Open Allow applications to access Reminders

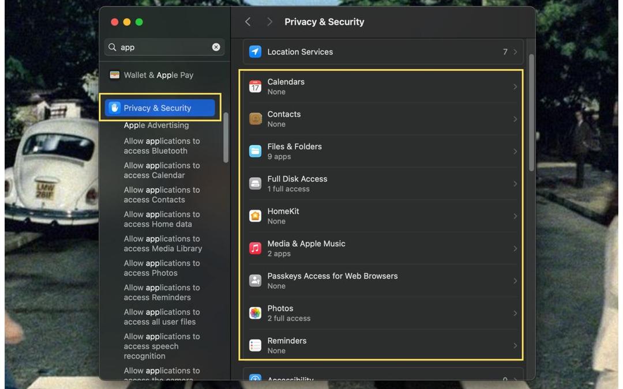coord(162,293)
